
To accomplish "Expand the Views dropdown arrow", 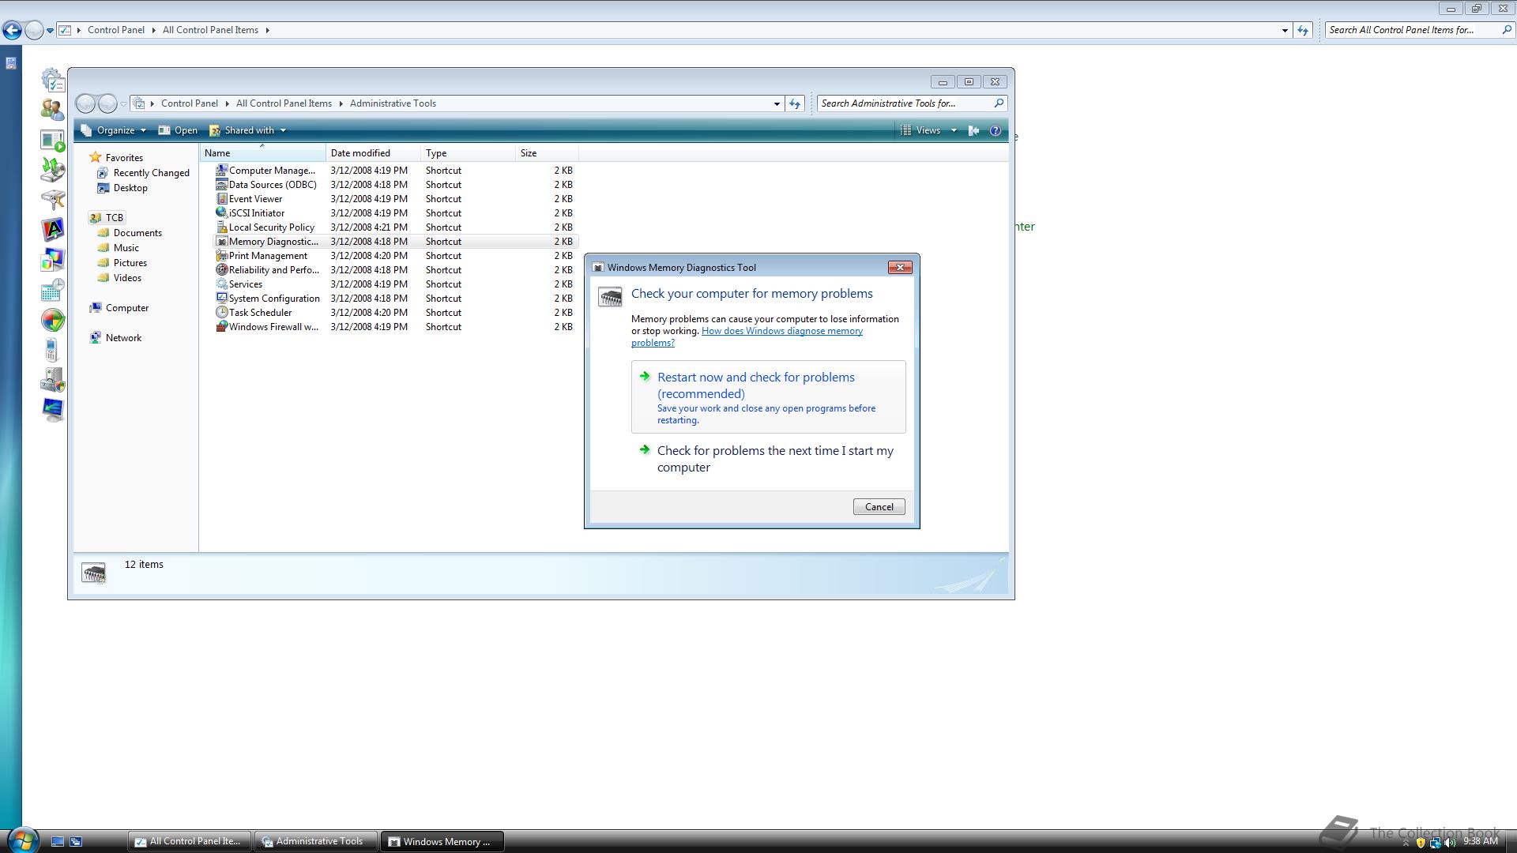I will (x=954, y=130).
